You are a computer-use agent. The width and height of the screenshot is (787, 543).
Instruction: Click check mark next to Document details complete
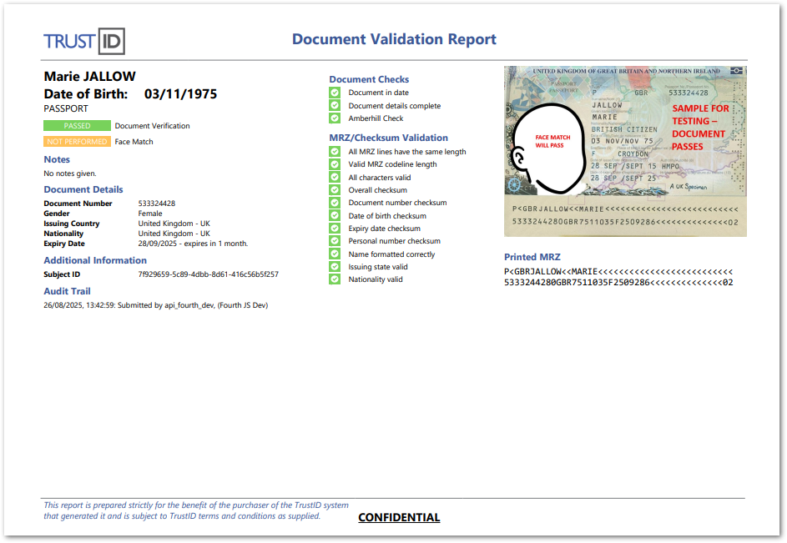[335, 106]
